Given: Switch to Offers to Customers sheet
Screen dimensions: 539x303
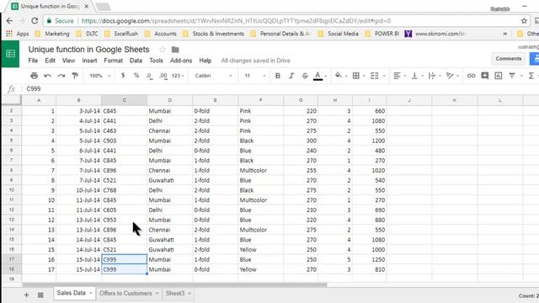Looking at the screenshot, I should tap(125, 294).
